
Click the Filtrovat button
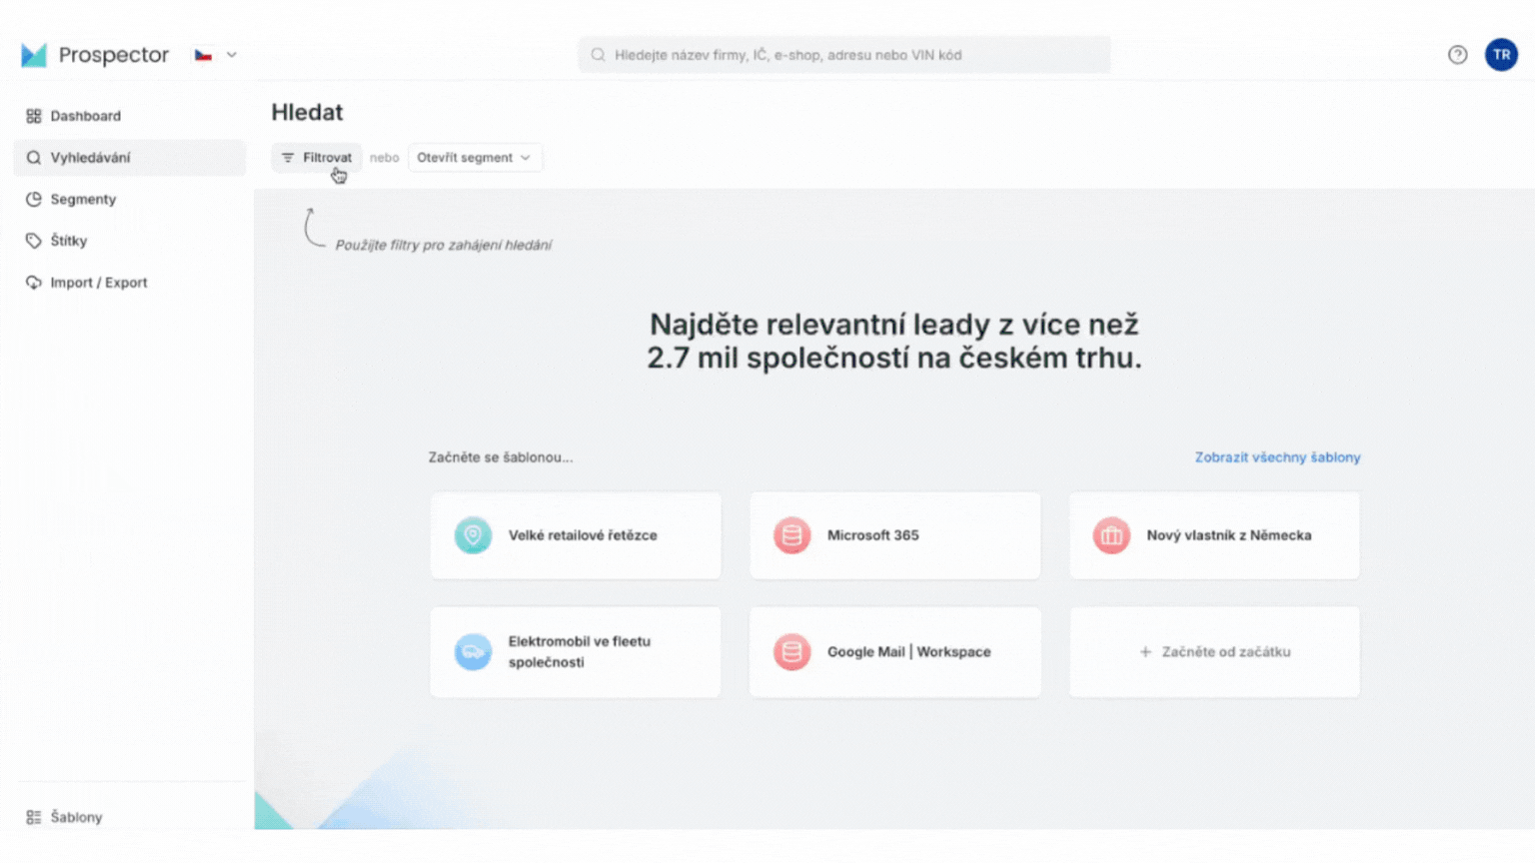pos(317,158)
